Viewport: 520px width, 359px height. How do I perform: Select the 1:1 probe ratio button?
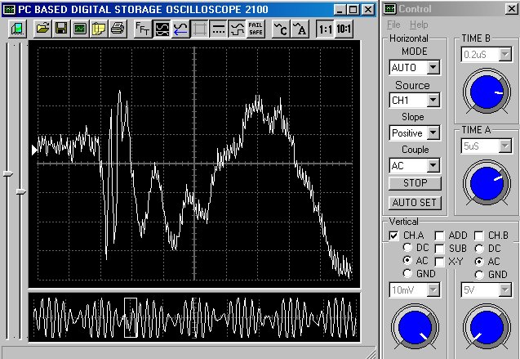[x=325, y=29]
